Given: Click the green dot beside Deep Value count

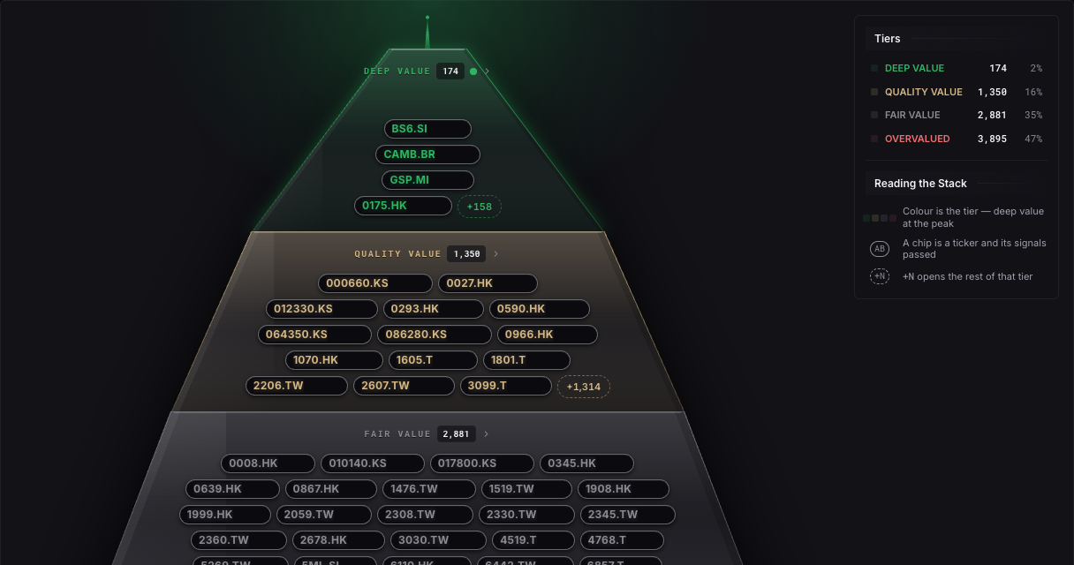Looking at the screenshot, I should (473, 72).
